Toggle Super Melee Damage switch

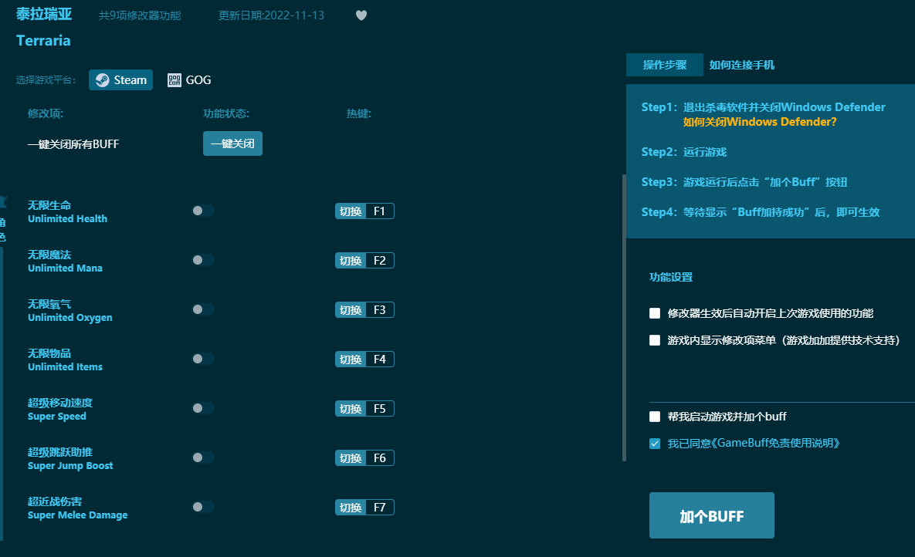(x=203, y=507)
